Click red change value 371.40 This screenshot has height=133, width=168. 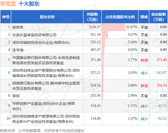click(x=162, y=60)
